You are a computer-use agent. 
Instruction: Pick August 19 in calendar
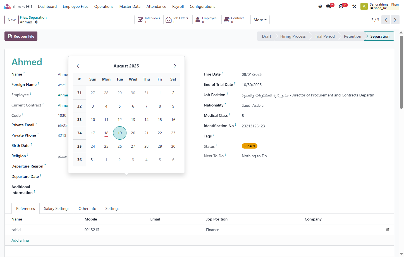[120, 133]
